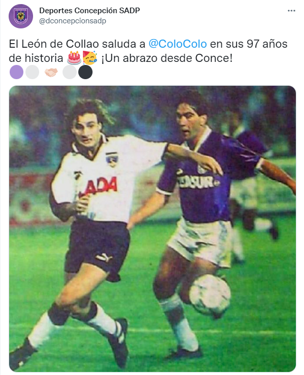The height and width of the screenshot is (375, 304).
Task: Click the Puma logo on black shorts
Action: [x=104, y=258]
